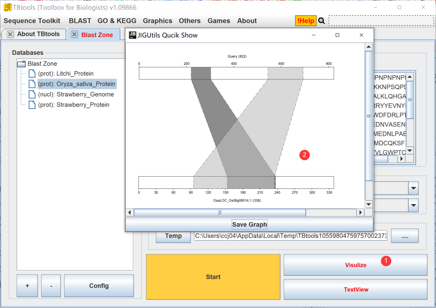Click the yellow Start button
The height and width of the screenshot is (308, 436).
[x=213, y=277]
